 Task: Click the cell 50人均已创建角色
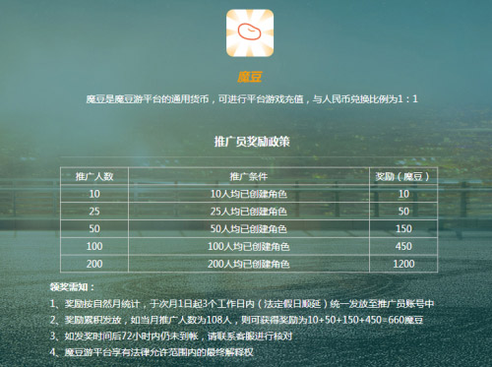pos(249,228)
